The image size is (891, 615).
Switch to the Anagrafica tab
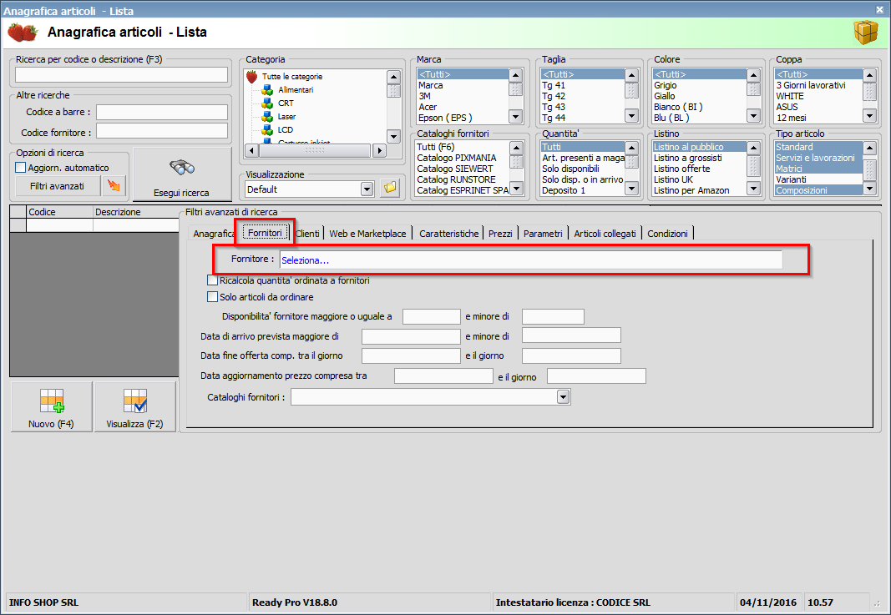(x=214, y=234)
